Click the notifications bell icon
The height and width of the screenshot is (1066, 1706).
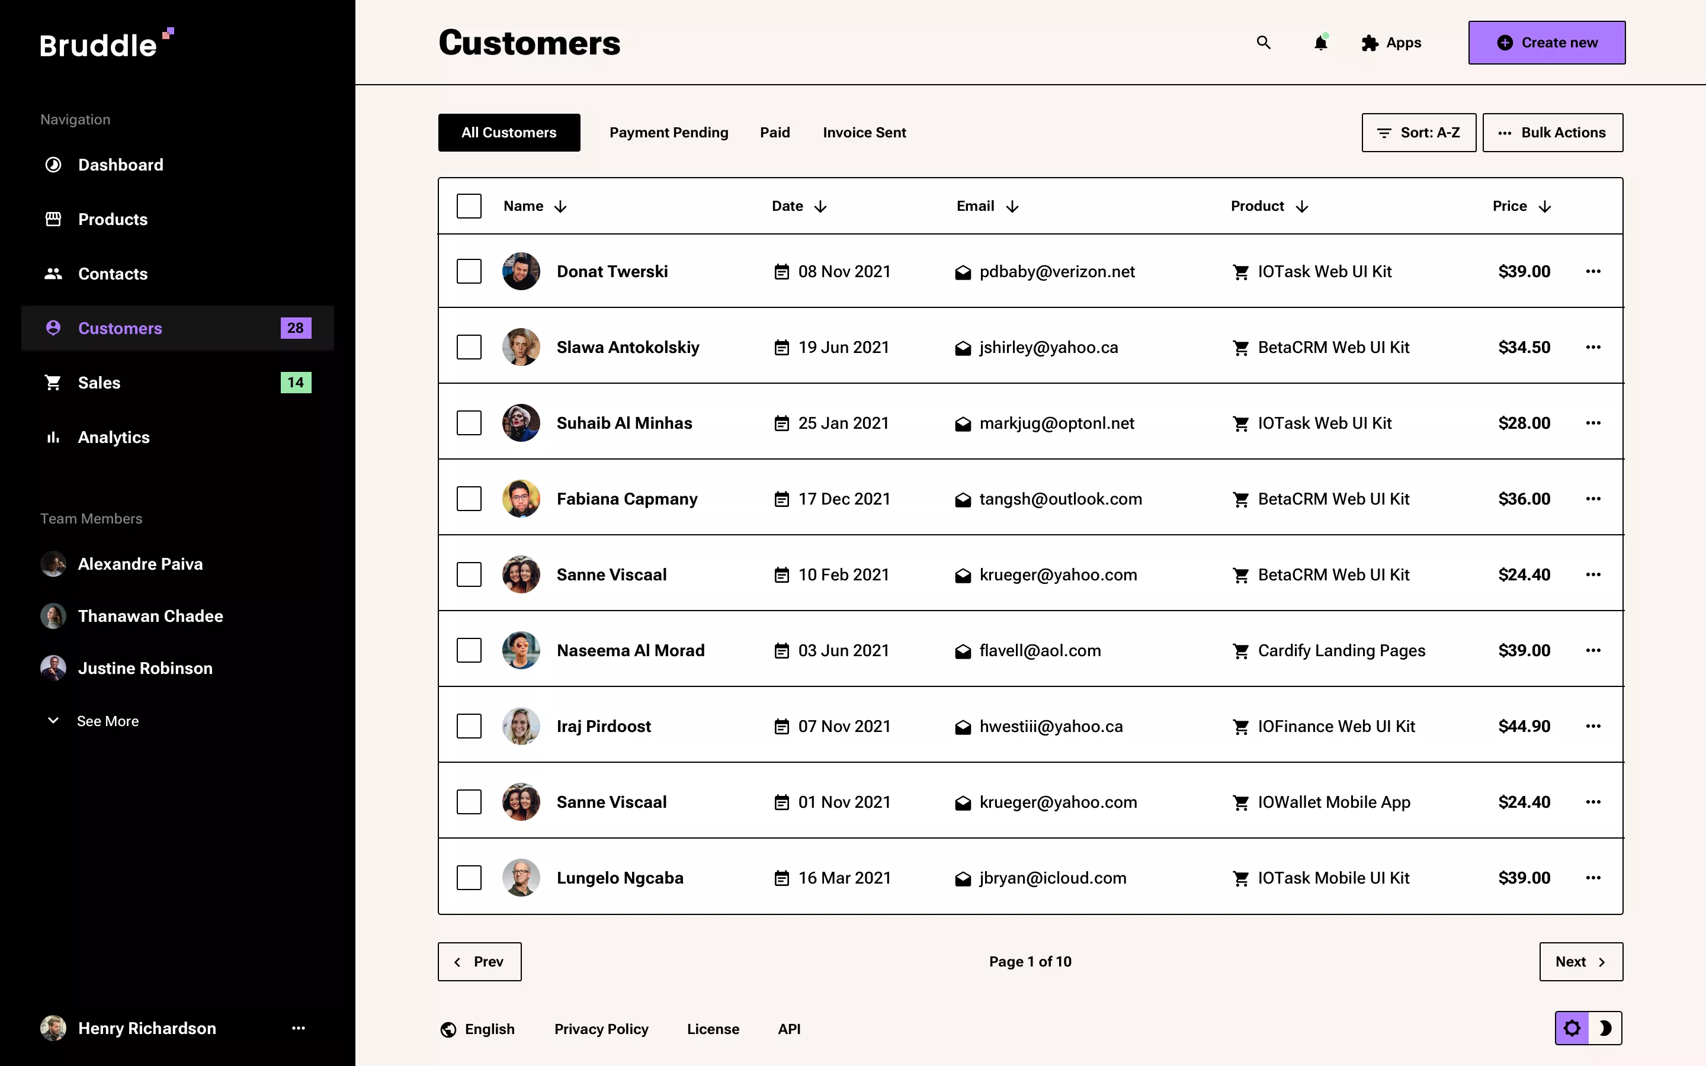pos(1320,43)
